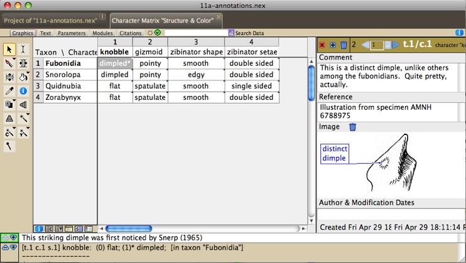Viewport: 466px width, 263px height.
Task: Pick the eyedropper tool in the palette
Action: pyautogui.click(x=9, y=91)
